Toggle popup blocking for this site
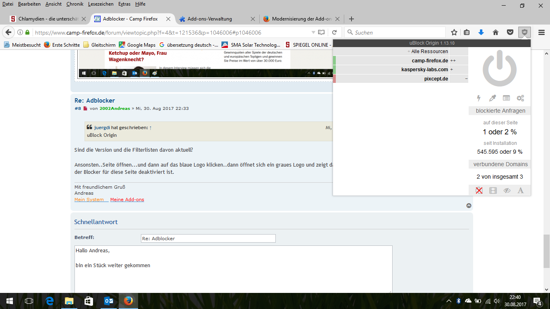550x309 pixels. (x=479, y=190)
